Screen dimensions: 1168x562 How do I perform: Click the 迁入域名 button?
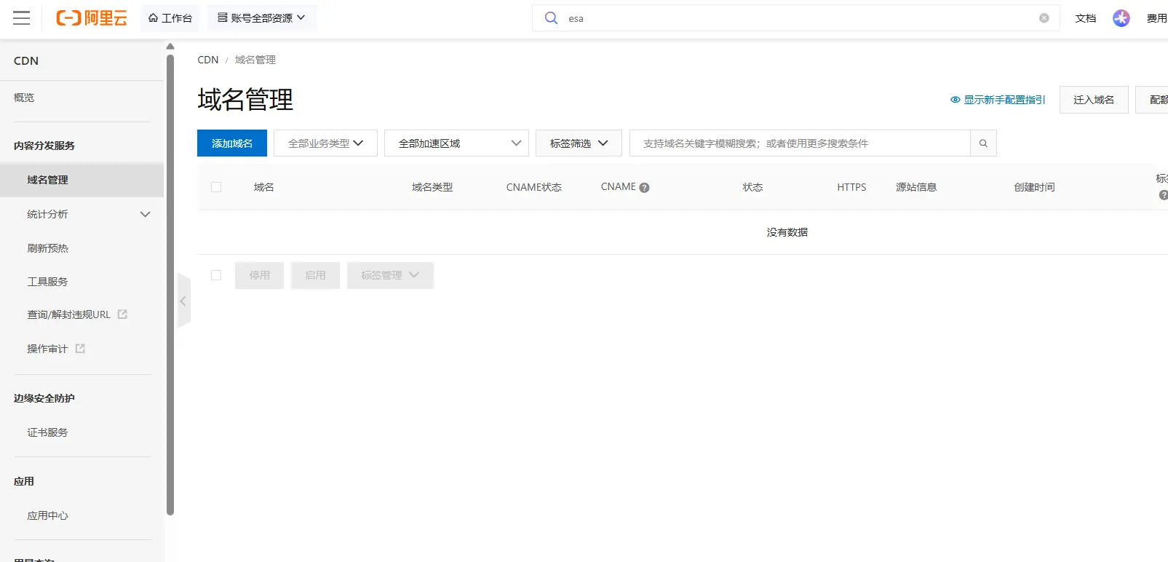1094,100
